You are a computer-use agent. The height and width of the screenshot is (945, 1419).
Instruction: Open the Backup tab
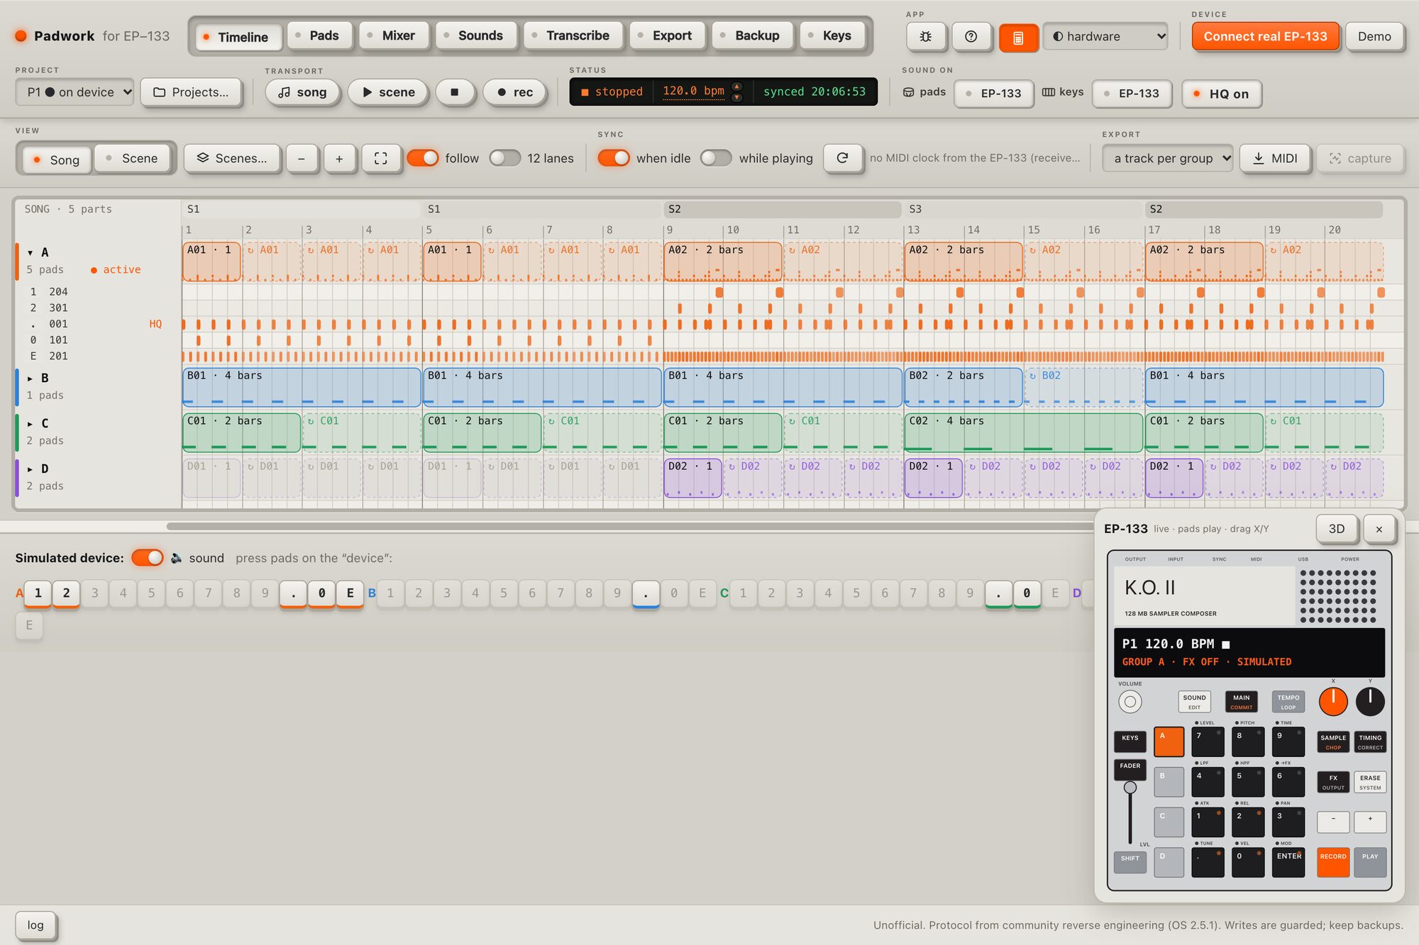pos(751,35)
